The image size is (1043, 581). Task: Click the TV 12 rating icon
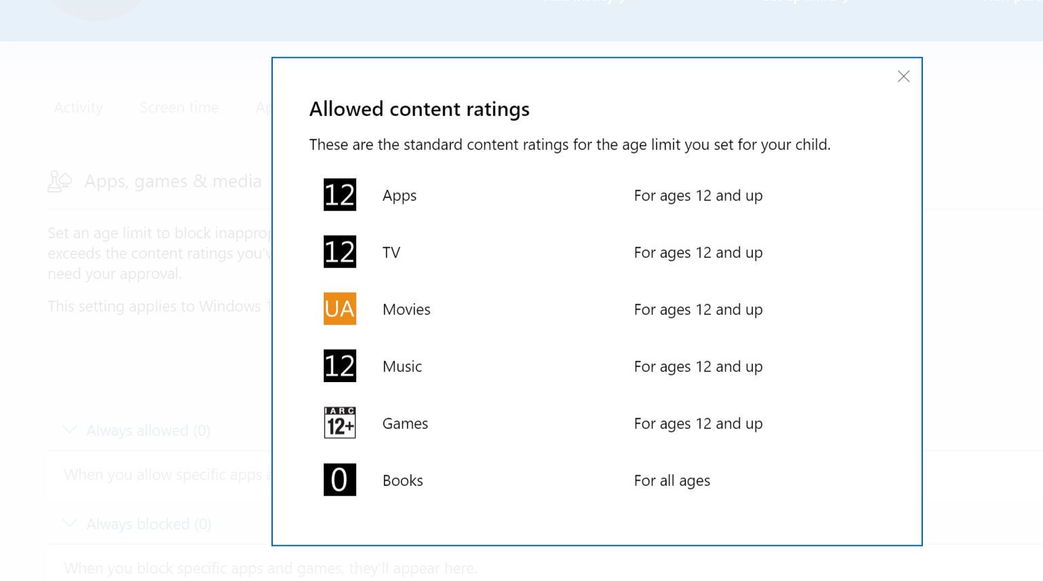[339, 252]
